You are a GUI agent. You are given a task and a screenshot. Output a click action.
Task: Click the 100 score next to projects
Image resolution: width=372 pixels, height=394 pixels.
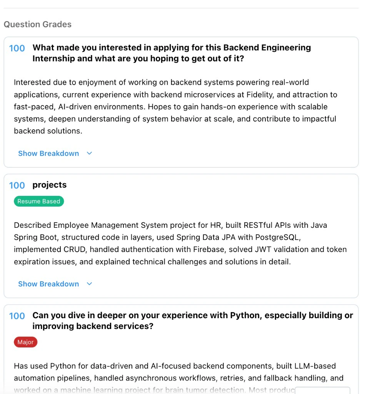pyautogui.click(x=17, y=185)
